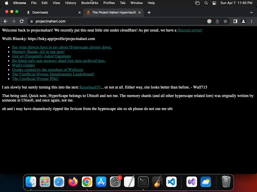Toggle the Chrome side panel

pyautogui.click(x=235, y=21)
